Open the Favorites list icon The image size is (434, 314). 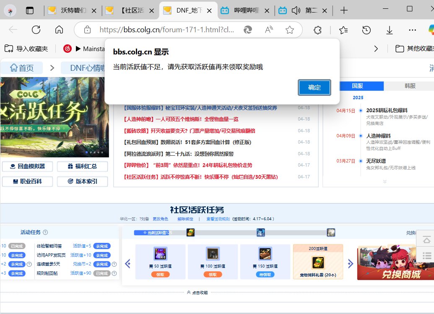tap(343, 30)
